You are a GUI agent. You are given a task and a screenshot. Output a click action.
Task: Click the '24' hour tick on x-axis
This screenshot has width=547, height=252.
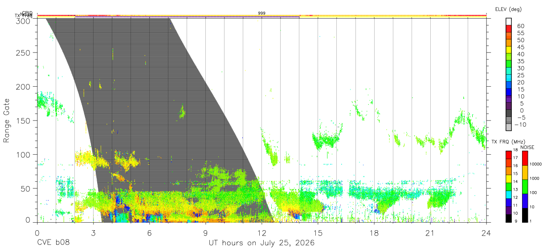(x=486, y=233)
